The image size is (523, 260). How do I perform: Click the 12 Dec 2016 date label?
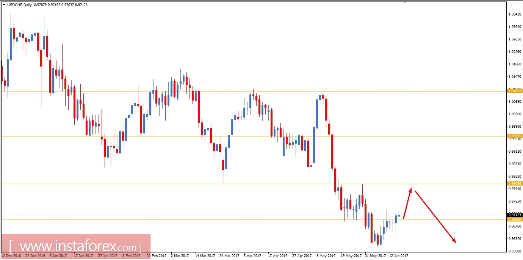click(11, 256)
